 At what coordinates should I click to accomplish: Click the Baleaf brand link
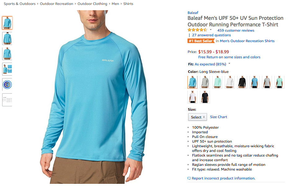pyautogui.click(x=193, y=13)
